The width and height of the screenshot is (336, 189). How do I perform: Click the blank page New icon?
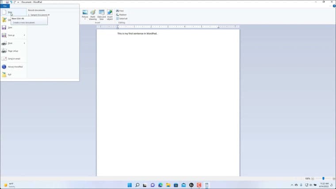(x=4, y=12)
